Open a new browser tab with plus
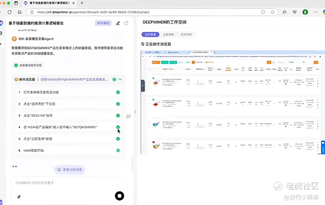Viewport: 325px width, 205px height. click(x=82, y=3)
